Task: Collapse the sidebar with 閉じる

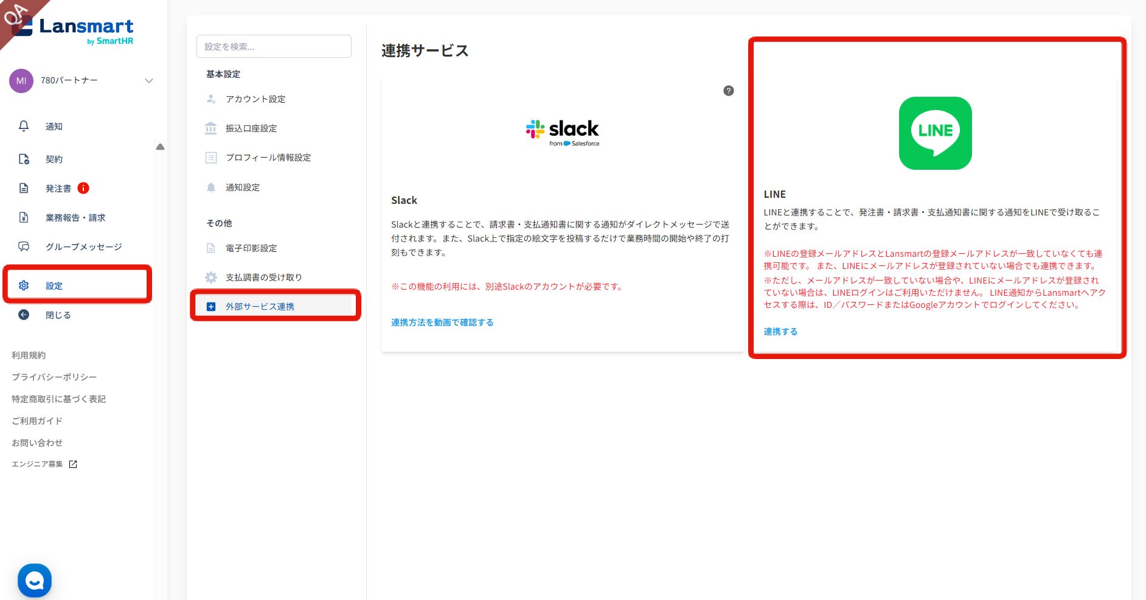Action: (x=58, y=315)
